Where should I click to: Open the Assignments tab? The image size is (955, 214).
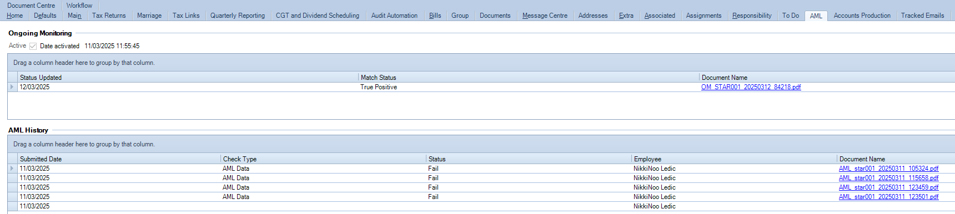coord(703,16)
